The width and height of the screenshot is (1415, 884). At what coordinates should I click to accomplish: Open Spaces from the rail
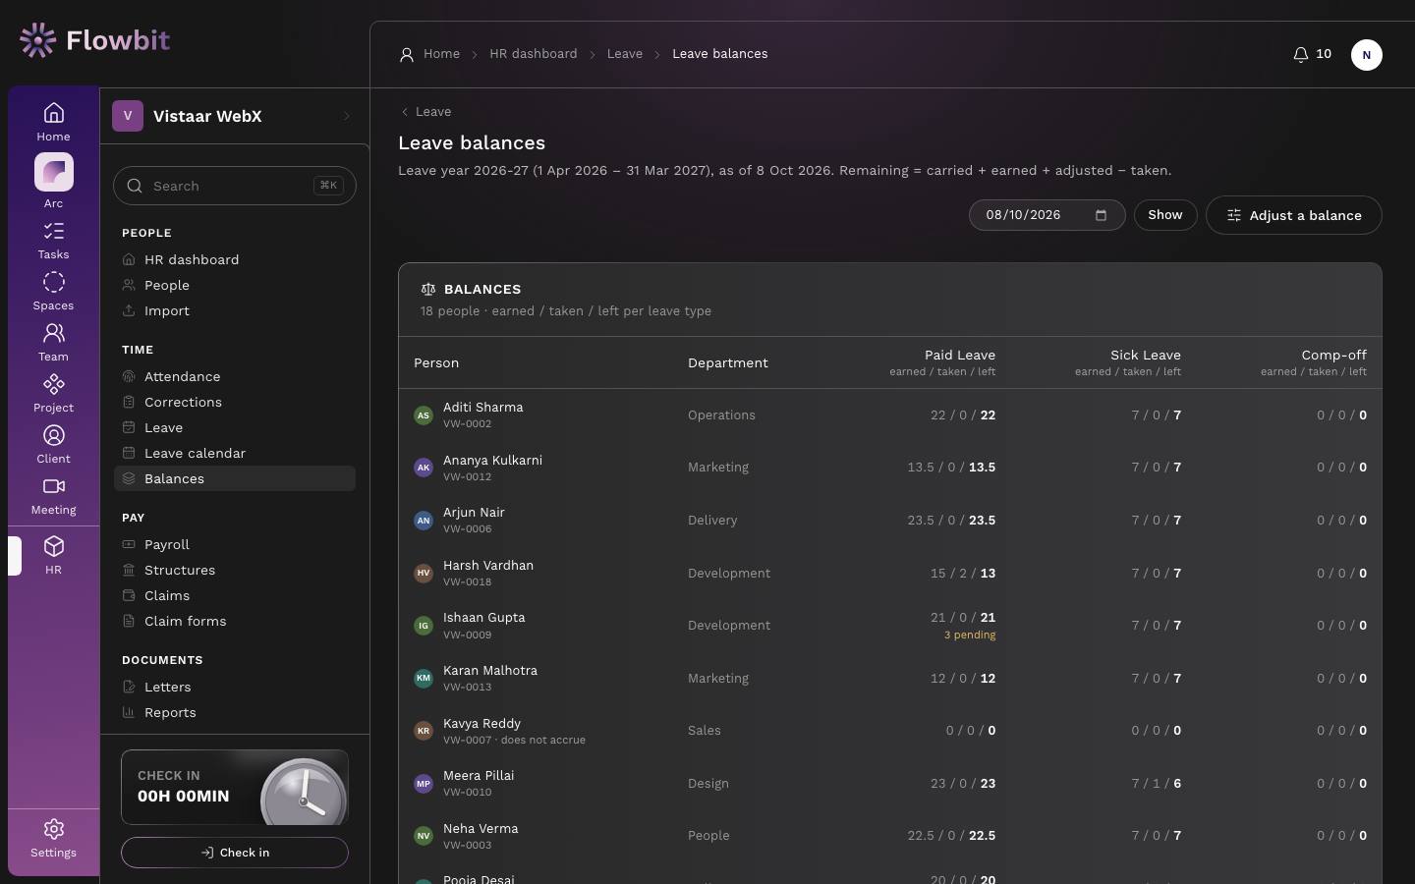tap(54, 292)
